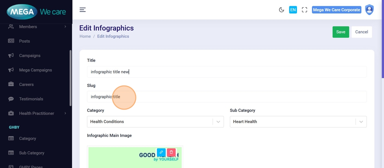Open the Sub Category dropdown arrow
The image size is (384, 168).
click(361, 122)
